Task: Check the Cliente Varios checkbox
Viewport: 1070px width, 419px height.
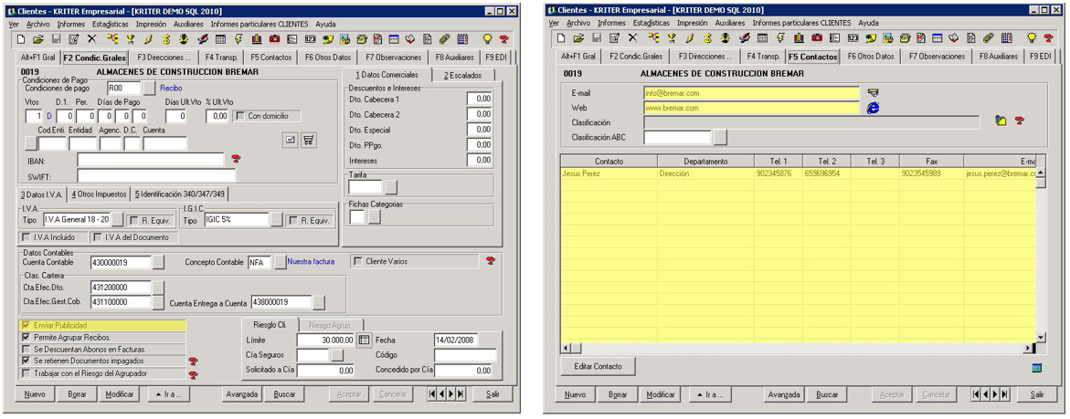Action: click(x=359, y=261)
